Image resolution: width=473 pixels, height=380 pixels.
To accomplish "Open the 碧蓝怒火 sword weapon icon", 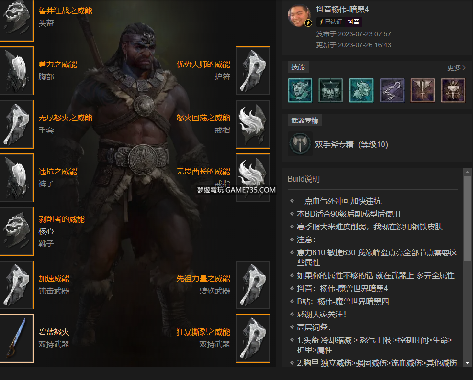I will click(16, 338).
